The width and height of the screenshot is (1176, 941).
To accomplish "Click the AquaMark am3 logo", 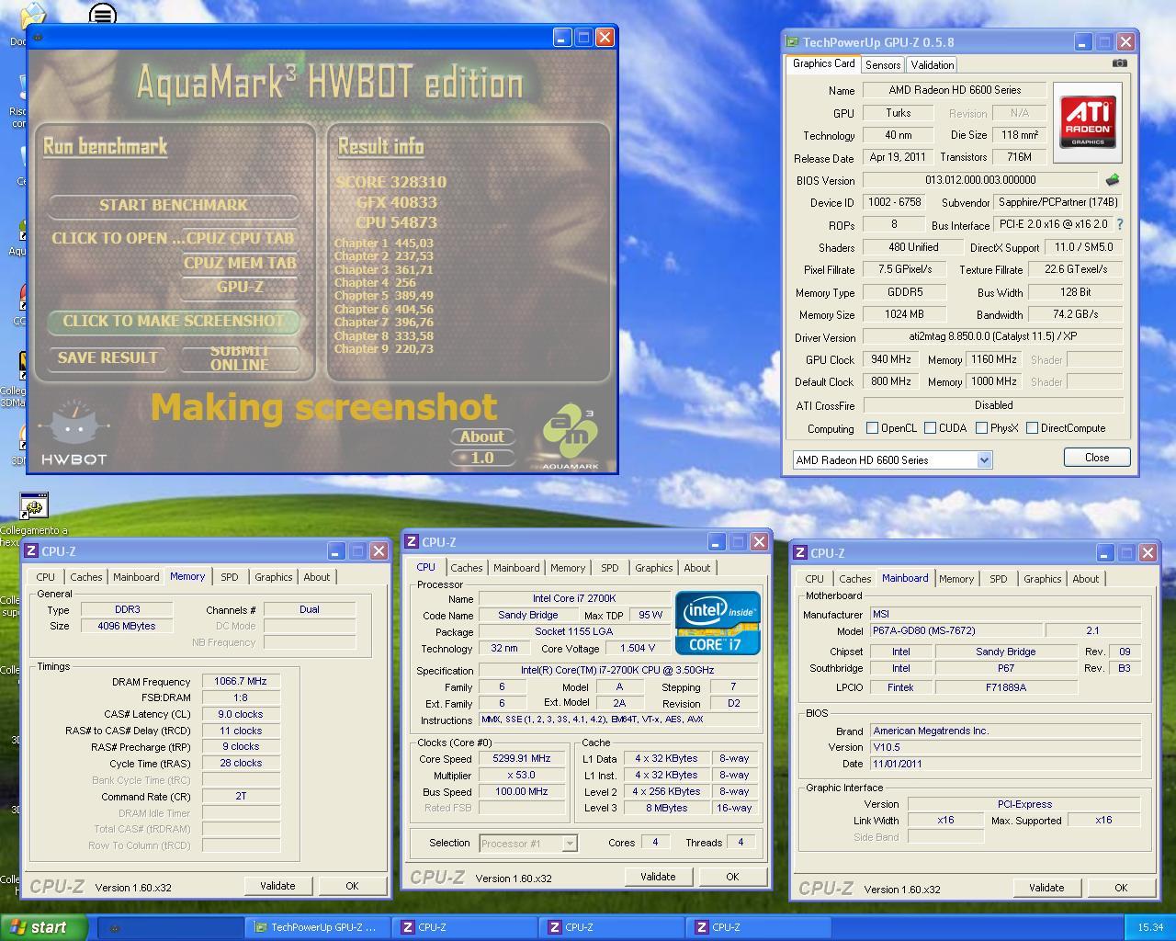I will tap(570, 436).
